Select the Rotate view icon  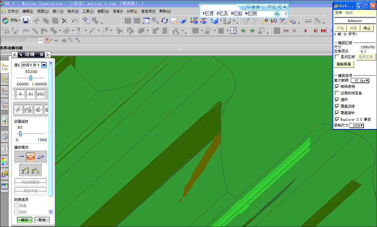click(164, 21)
